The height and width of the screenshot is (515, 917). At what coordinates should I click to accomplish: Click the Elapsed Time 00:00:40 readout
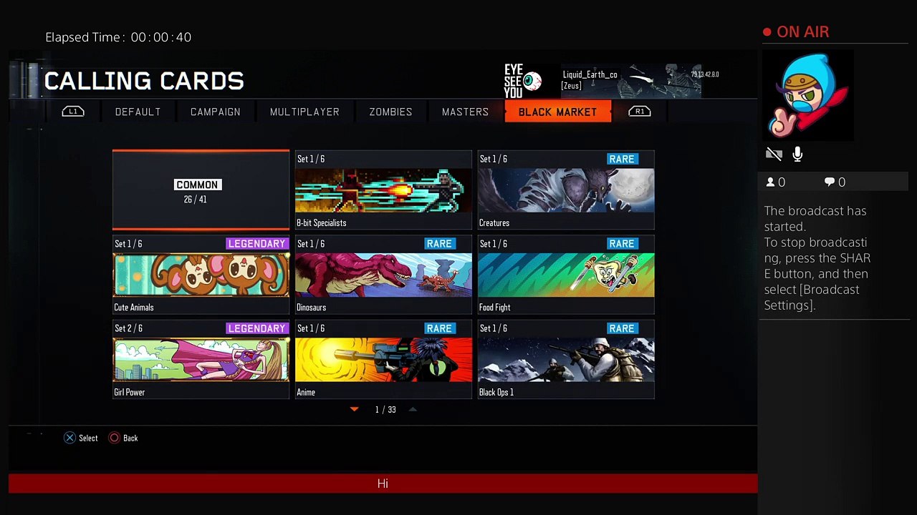(118, 37)
